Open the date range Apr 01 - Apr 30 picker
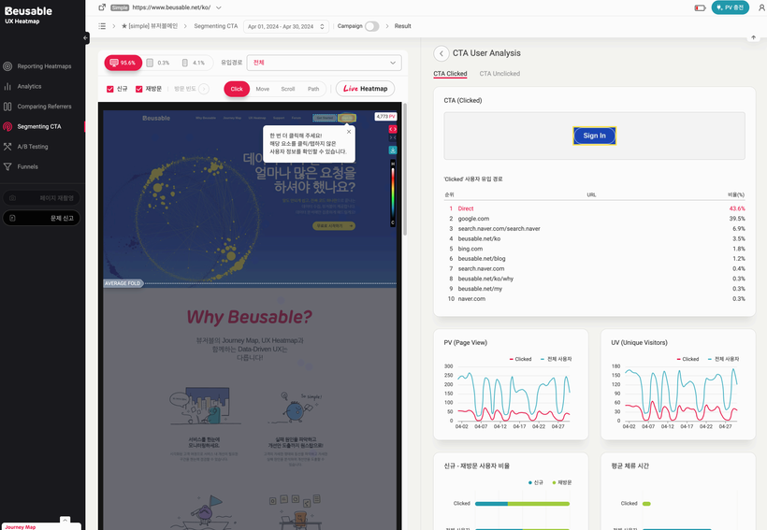The image size is (767, 530). [286, 26]
